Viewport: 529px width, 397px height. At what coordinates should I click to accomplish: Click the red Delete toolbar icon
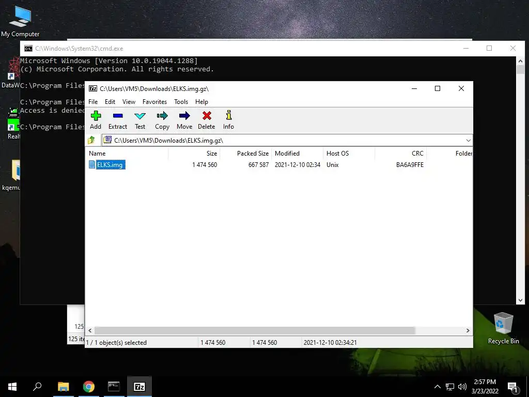pyautogui.click(x=207, y=120)
